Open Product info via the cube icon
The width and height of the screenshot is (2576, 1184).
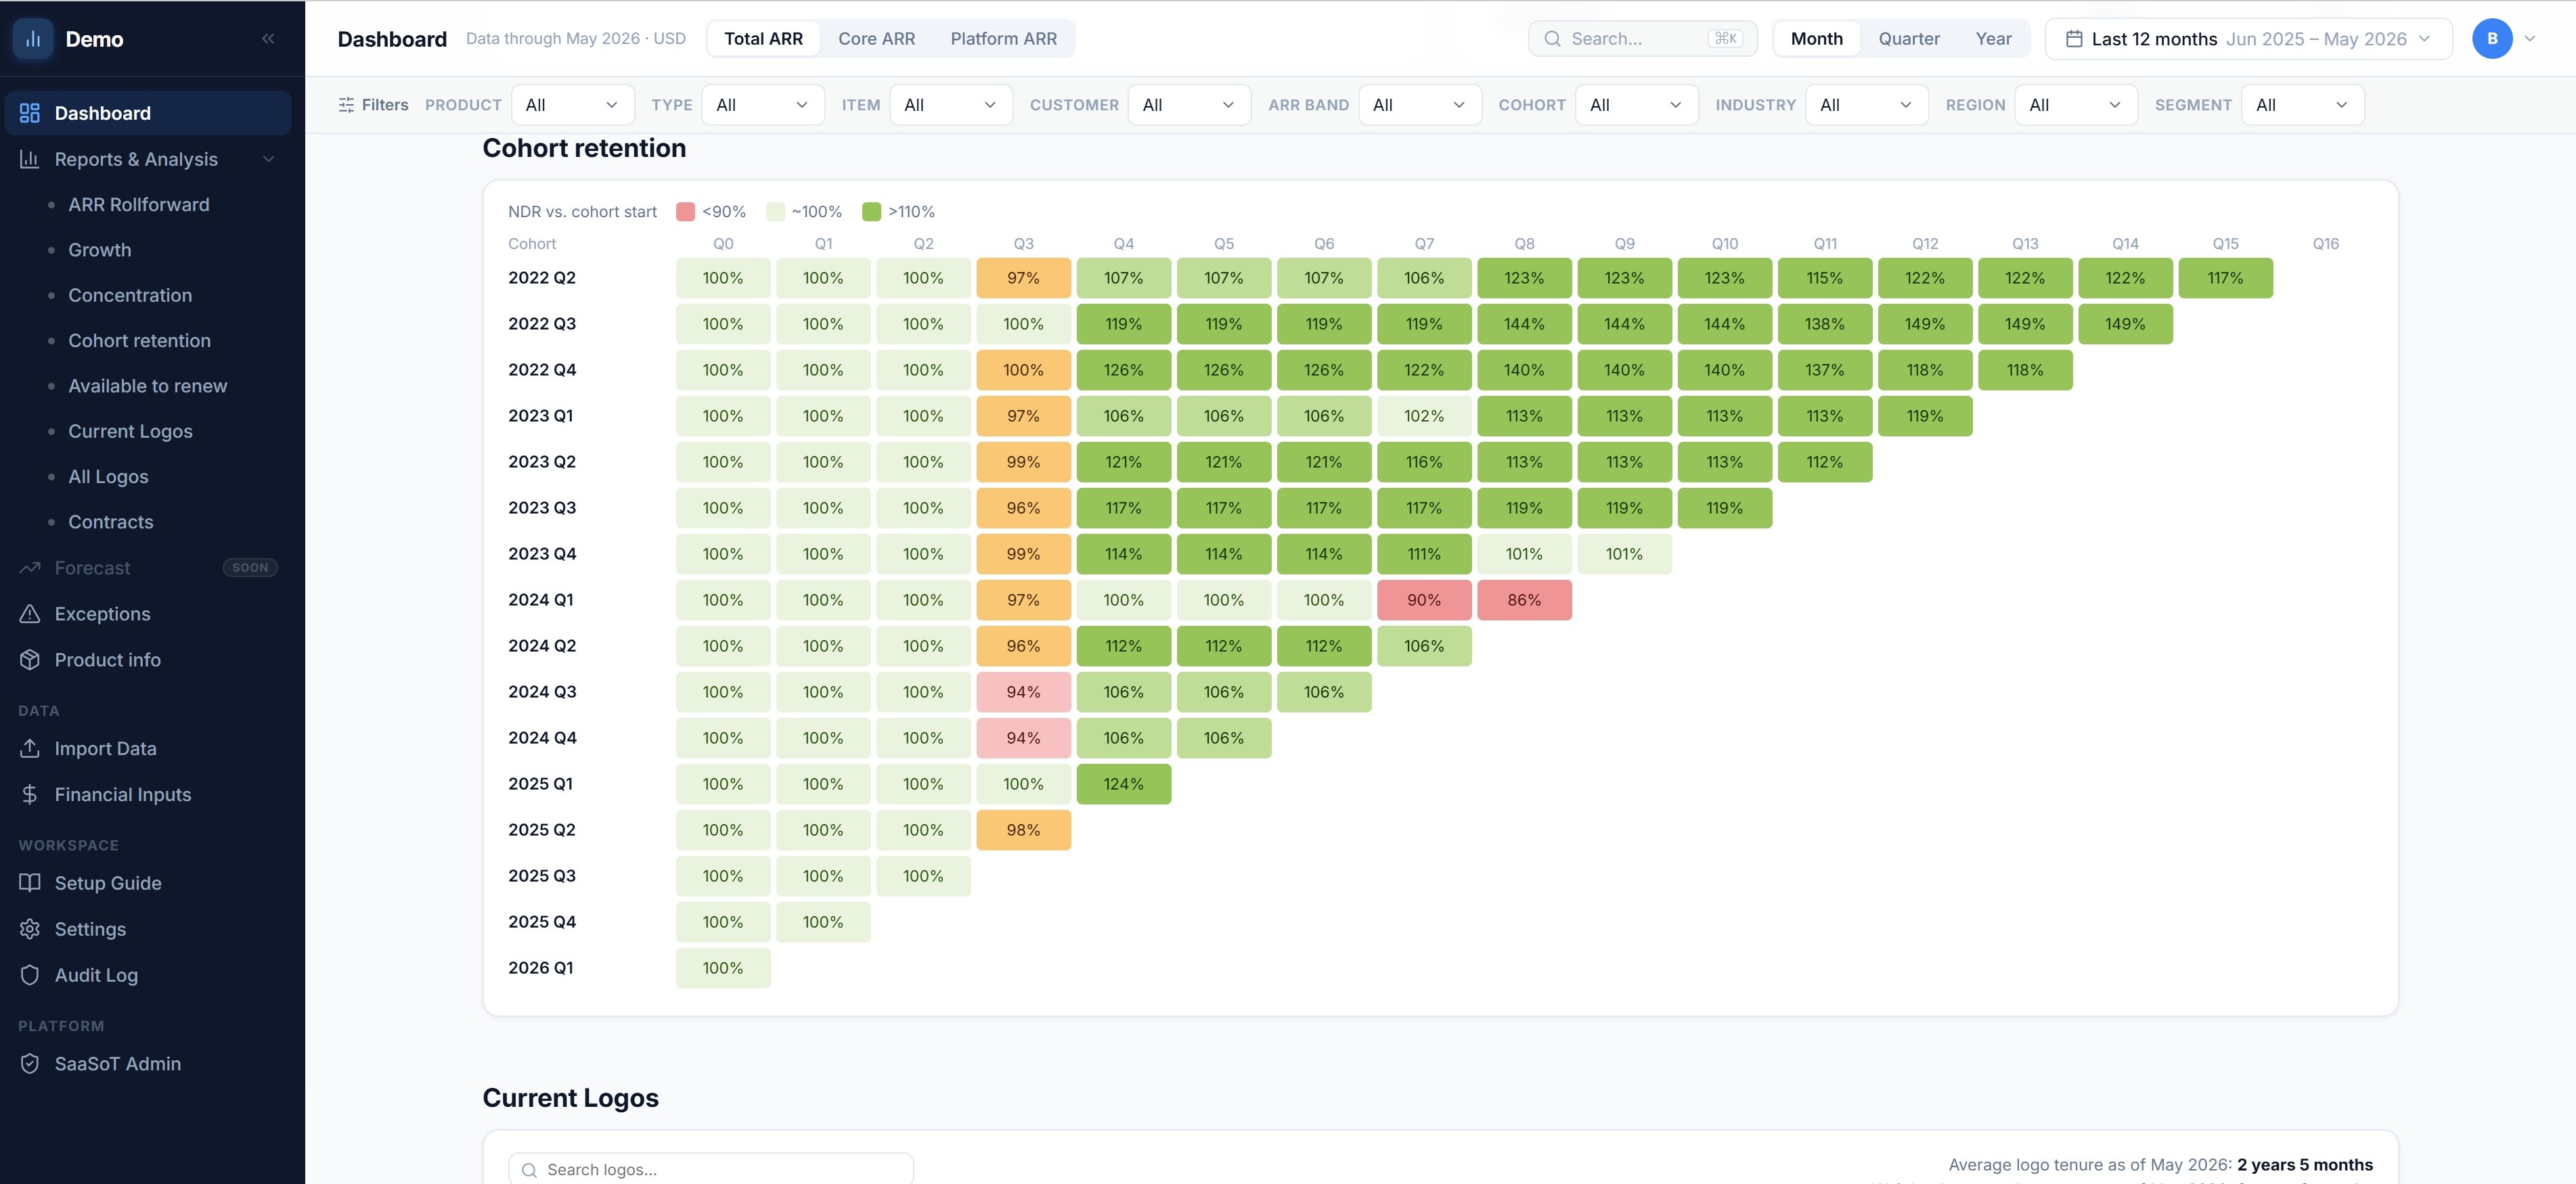coord(30,660)
